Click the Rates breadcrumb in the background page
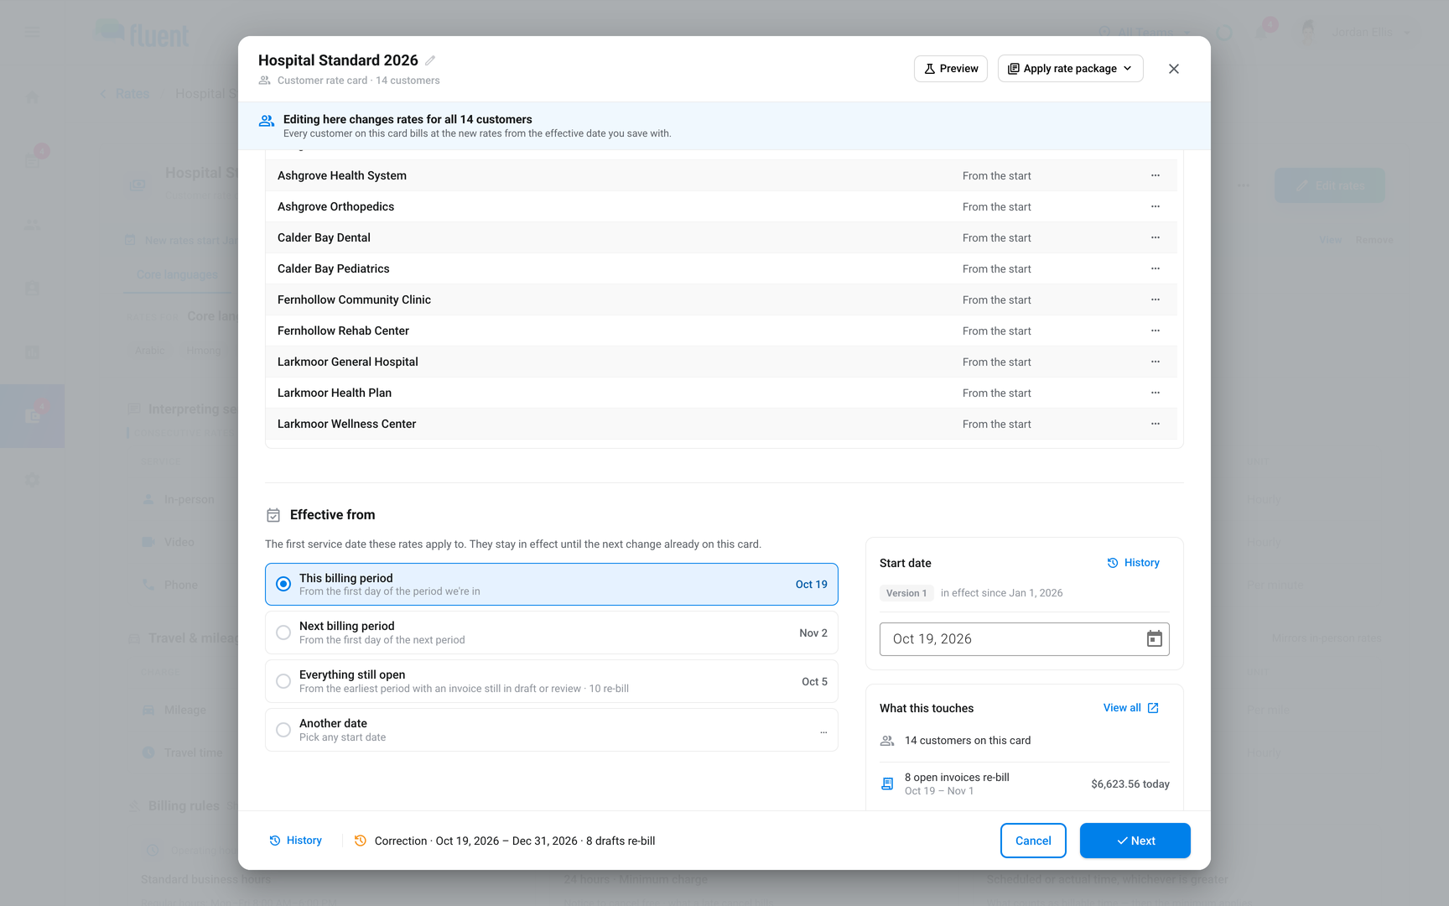Screen dimensions: 1449x906 (x=132, y=94)
